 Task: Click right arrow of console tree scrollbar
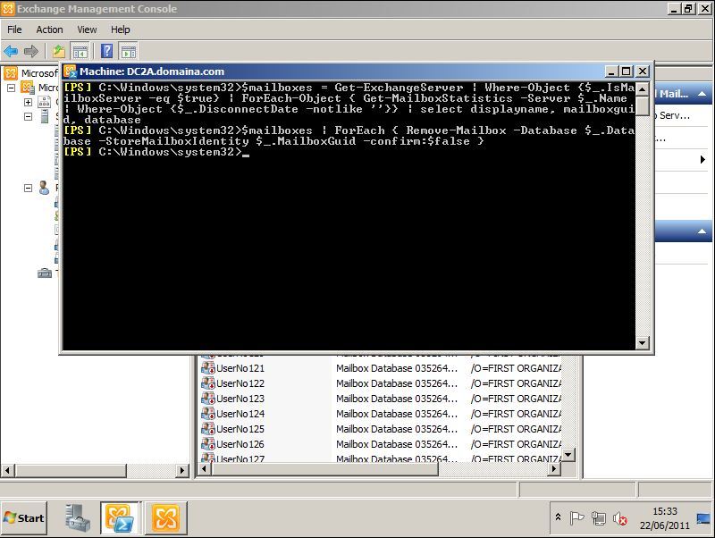[x=182, y=470]
